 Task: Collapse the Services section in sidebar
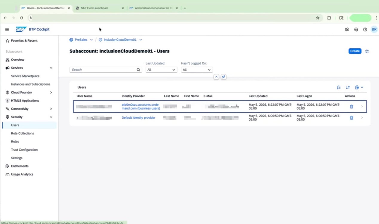tap(51, 68)
